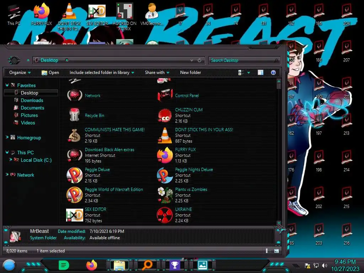
Task: Click the desktop icon labeled 204
Action: click(347, 14)
